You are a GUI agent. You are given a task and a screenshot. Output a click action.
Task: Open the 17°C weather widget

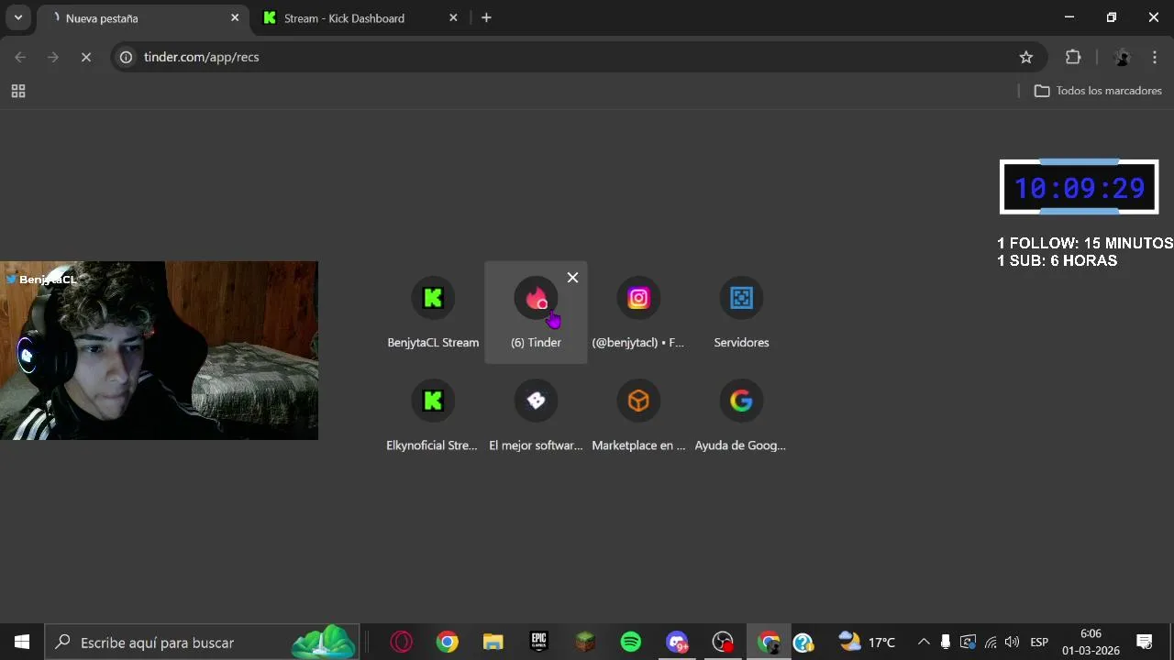coord(868,643)
